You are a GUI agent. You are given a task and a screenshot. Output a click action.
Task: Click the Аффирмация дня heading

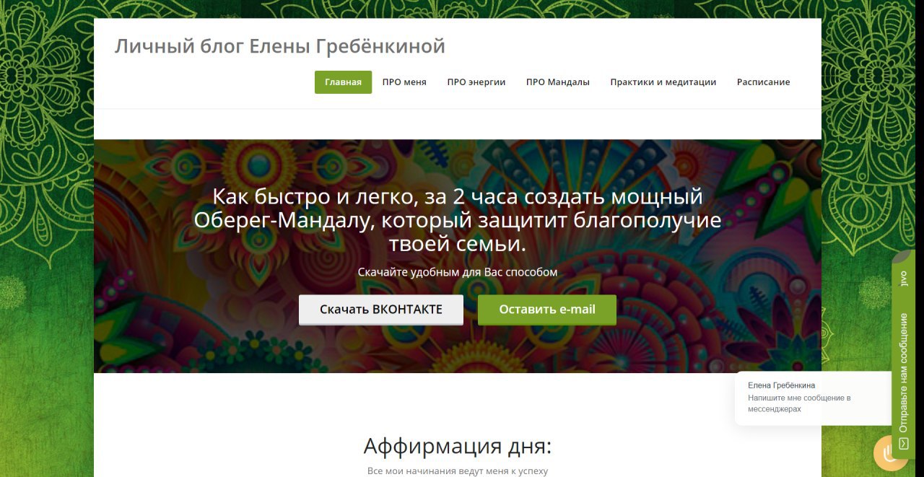pos(457,446)
